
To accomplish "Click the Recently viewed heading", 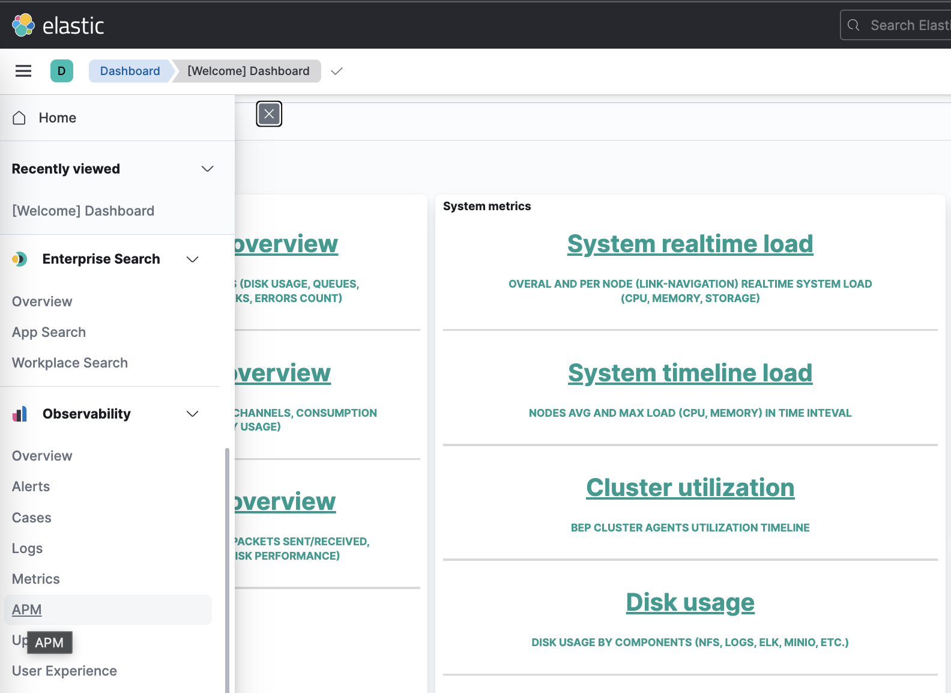I will click(x=66, y=169).
